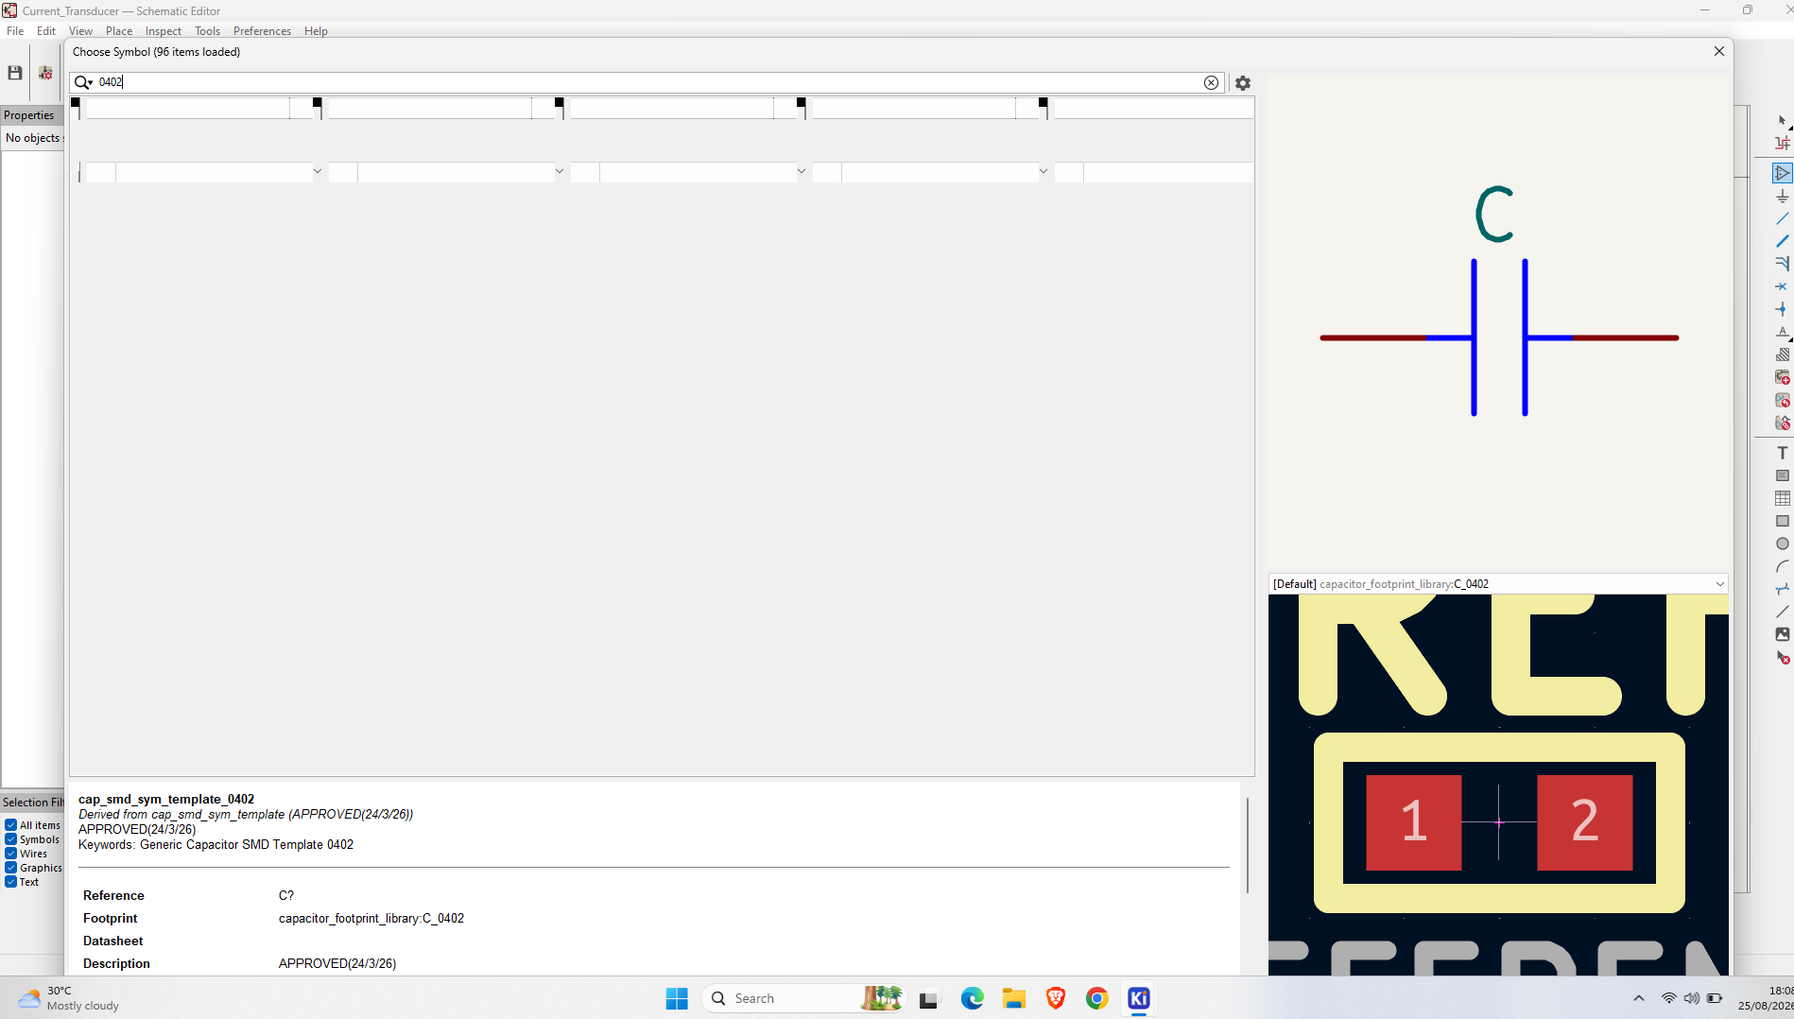The image size is (1794, 1019).
Task: Pick the Draw wire tool
Action: click(1782, 219)
